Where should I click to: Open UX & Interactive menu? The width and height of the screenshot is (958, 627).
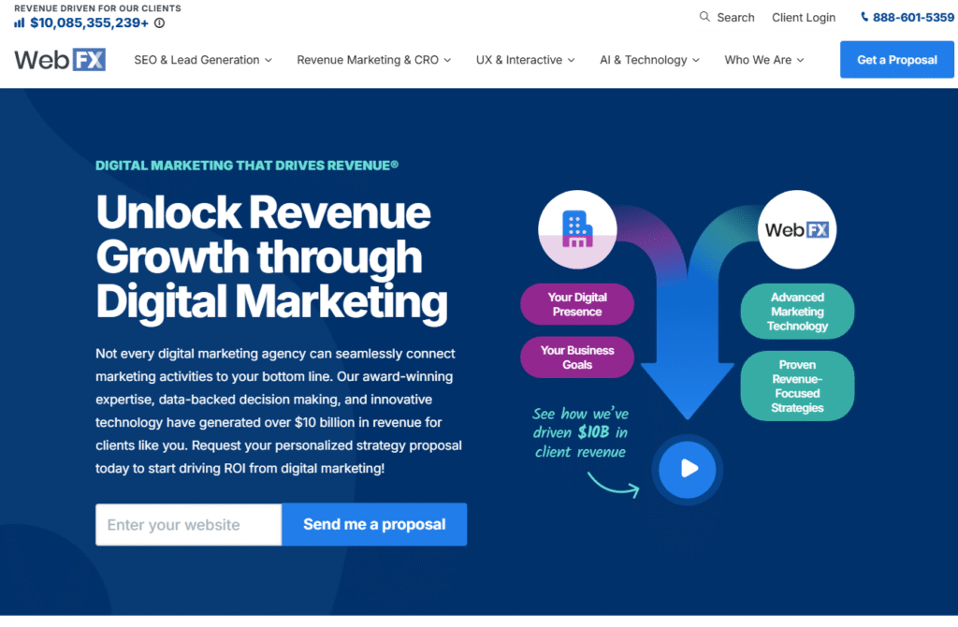pyautogui.click(x=526, y=60)
